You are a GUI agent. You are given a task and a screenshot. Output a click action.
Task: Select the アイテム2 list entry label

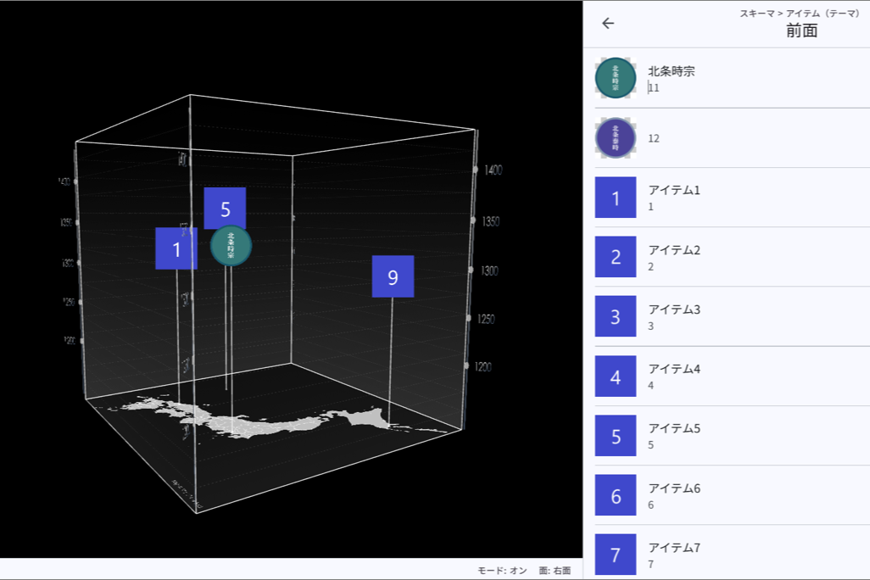(x=674, y=250)
